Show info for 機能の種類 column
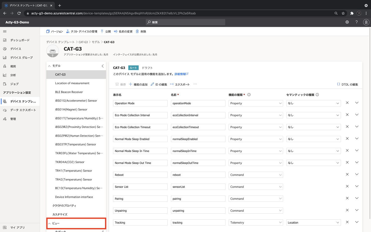The width and height of the screenshot is (371, 232). (x=249, y=95)
